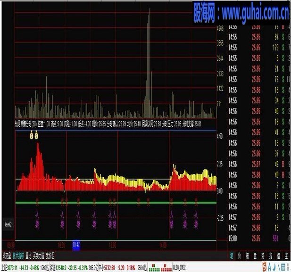Click the level2 button beside the chart
This screenshot has width=291, height=272.
pos(8,224)
